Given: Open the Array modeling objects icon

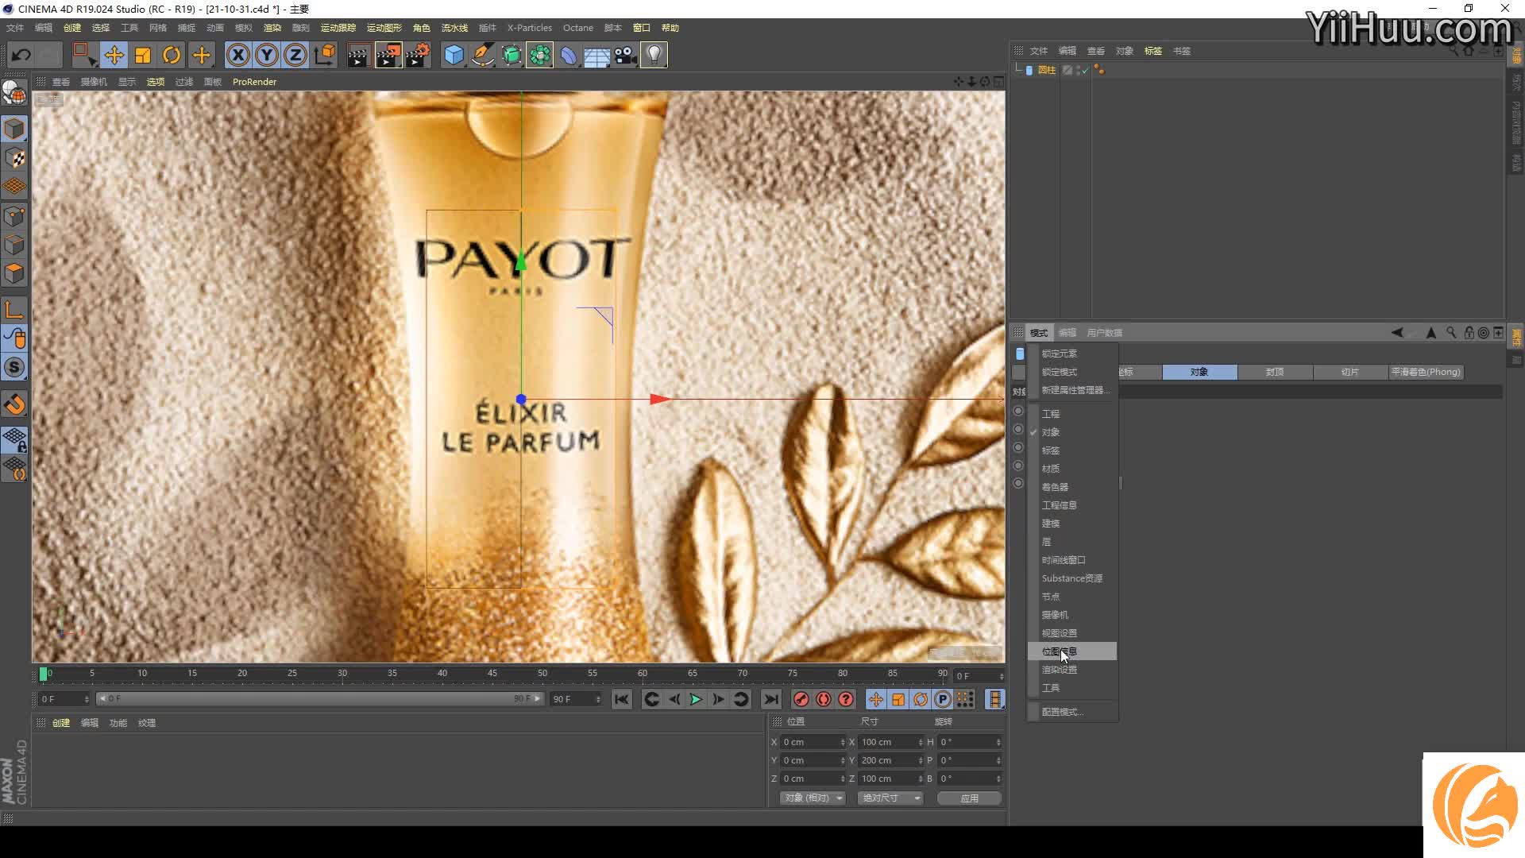Looking at the screenshot, I should tap(540, 55).
